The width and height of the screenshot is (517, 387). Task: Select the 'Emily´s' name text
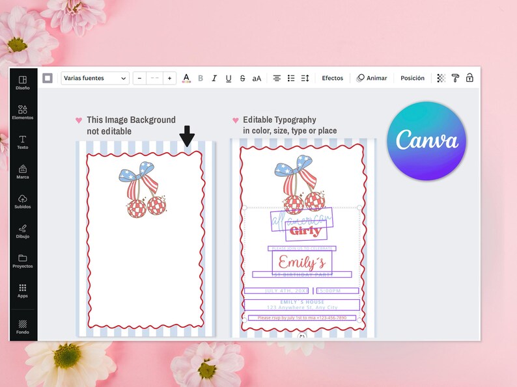tap(302, 262)
